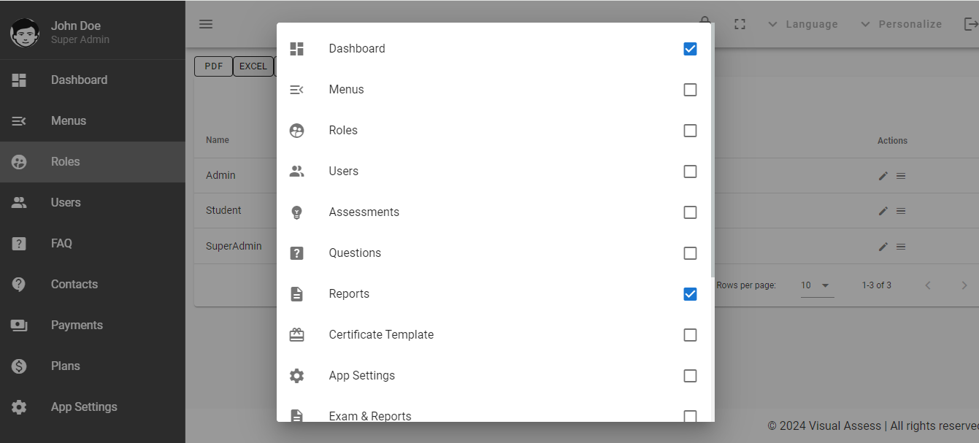Export the table as EXCEL
The width and height of the screenshot is (979, 443).
[253, 66]
